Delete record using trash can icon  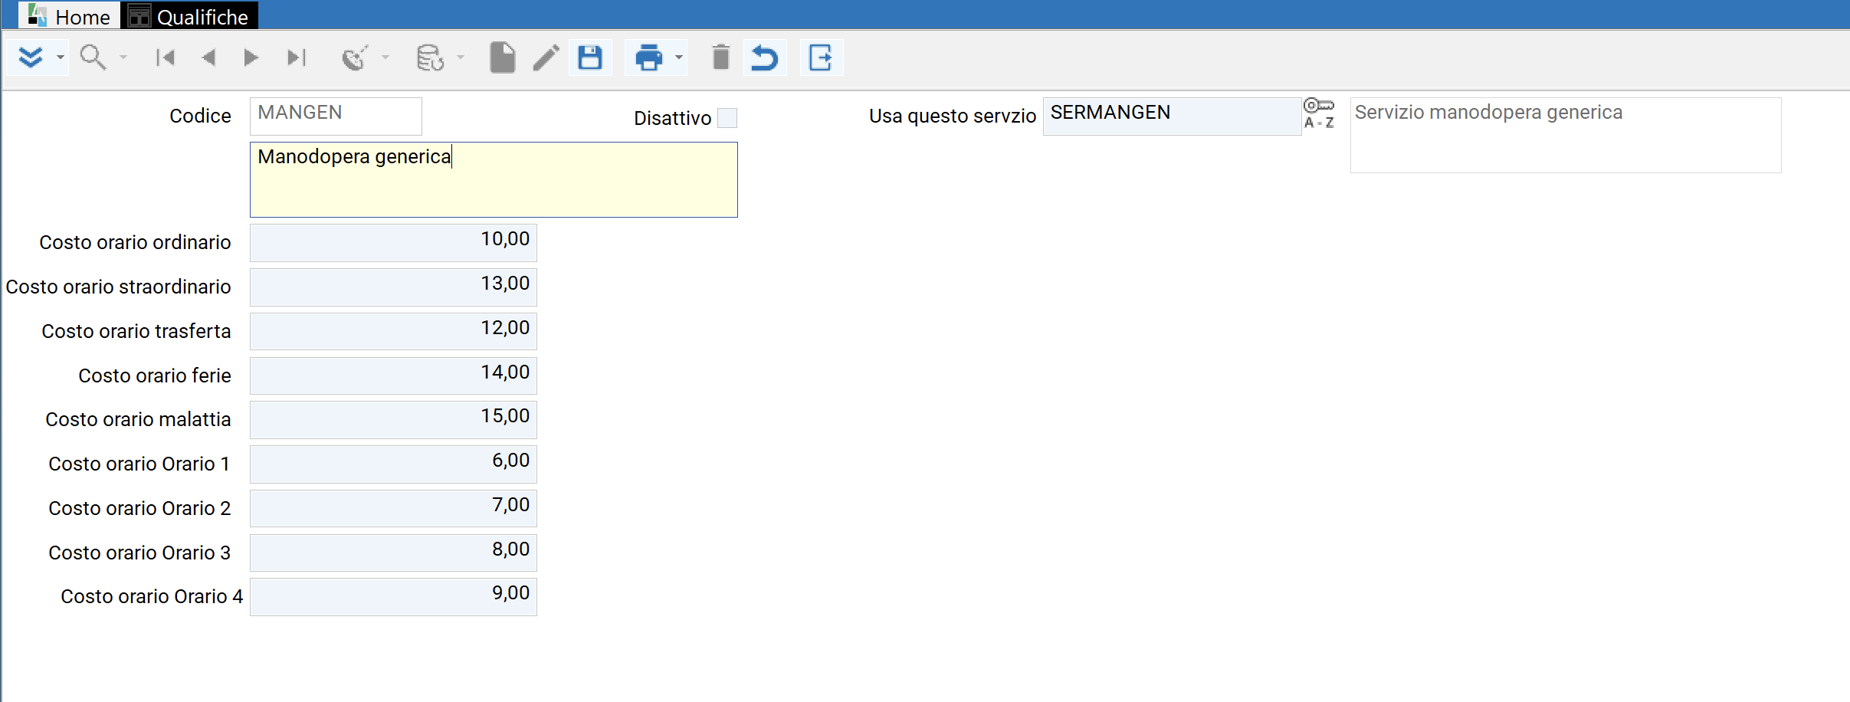720,57
